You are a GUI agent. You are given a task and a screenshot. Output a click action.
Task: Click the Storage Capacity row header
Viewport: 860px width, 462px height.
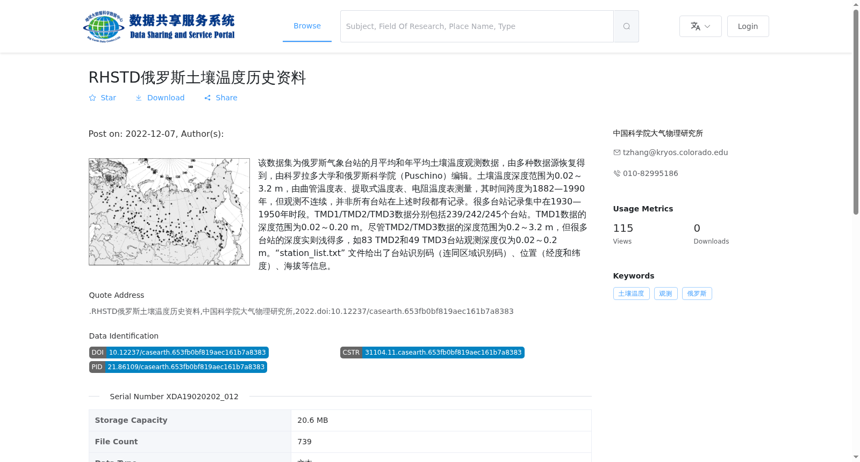190,420
